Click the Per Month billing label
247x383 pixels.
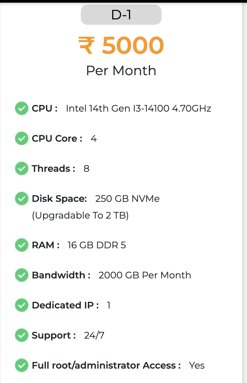(121, 71)
